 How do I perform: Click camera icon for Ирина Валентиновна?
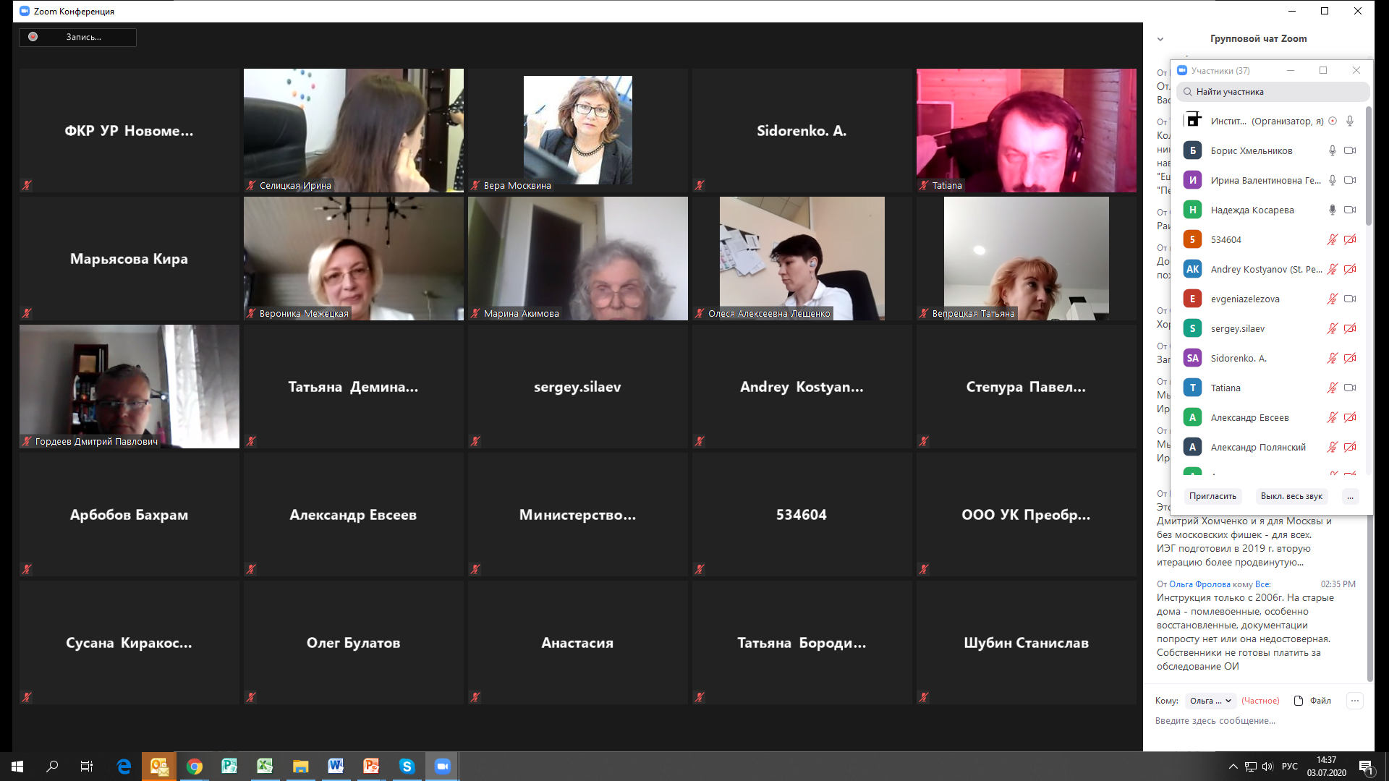tap(1350, 180)
